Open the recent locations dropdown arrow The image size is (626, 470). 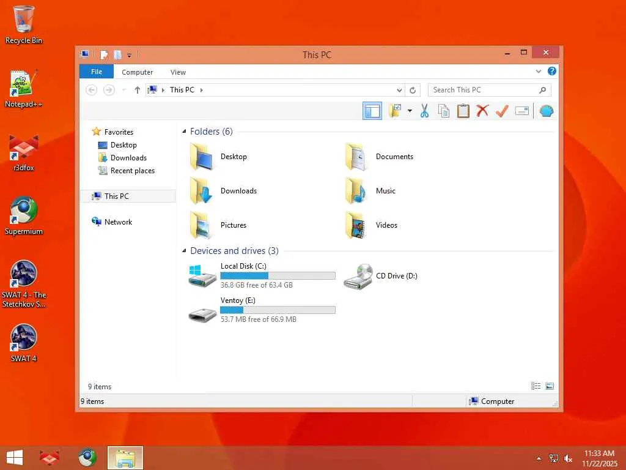(x=123, y=90)
